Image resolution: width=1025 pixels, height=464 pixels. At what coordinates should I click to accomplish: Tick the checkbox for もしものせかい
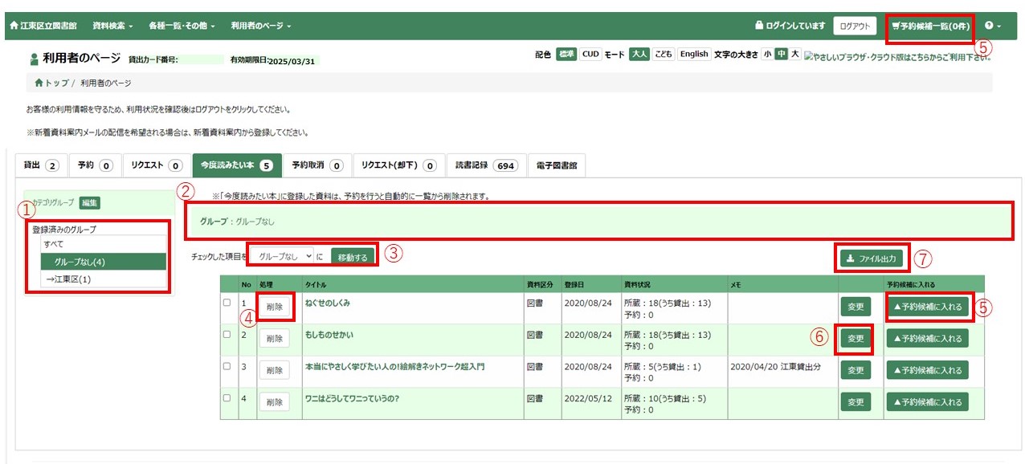[x=227, y=335]
